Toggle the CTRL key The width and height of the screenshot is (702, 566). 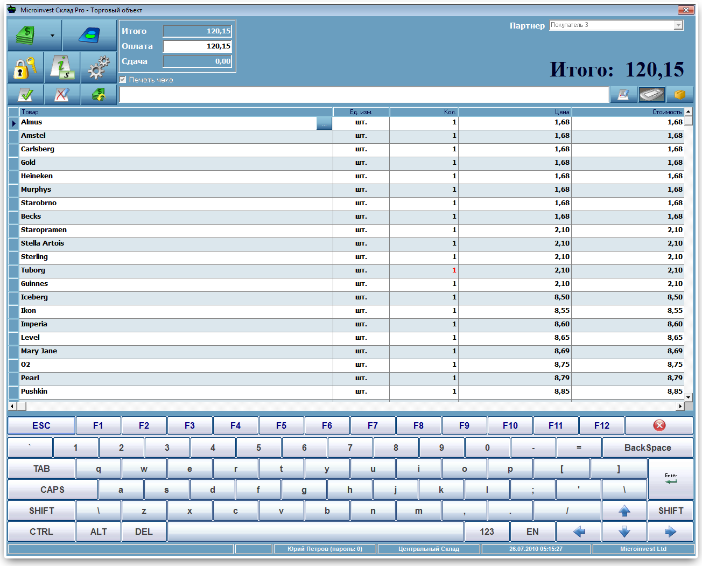tap(41, 532)
